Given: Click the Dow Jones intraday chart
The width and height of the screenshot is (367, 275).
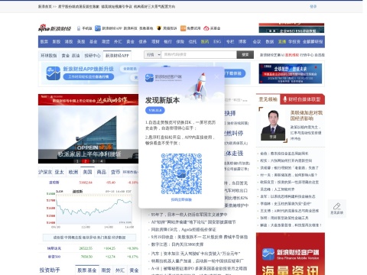Looking at the screenshot, I should tap(89, 209).
